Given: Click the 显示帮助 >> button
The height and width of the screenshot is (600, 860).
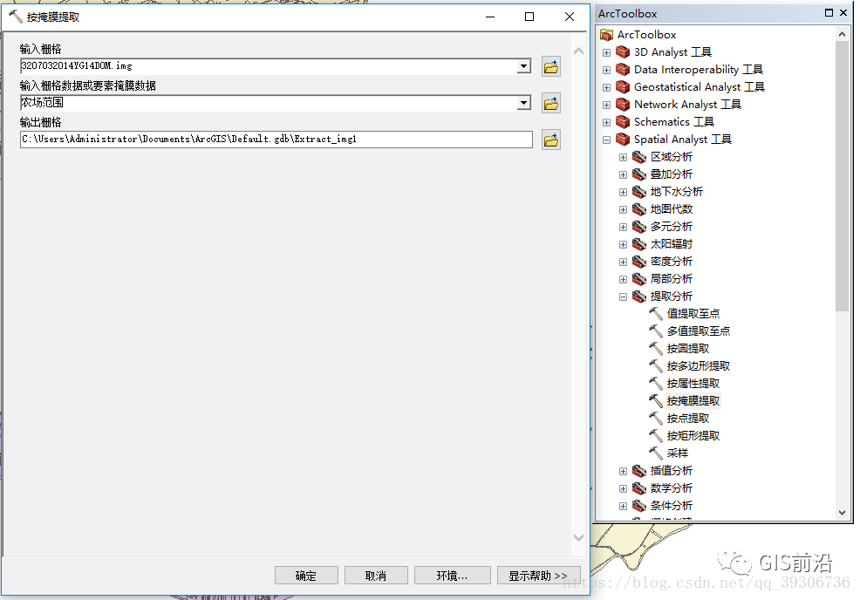Looking at the screenshot, I should point(538,576).
